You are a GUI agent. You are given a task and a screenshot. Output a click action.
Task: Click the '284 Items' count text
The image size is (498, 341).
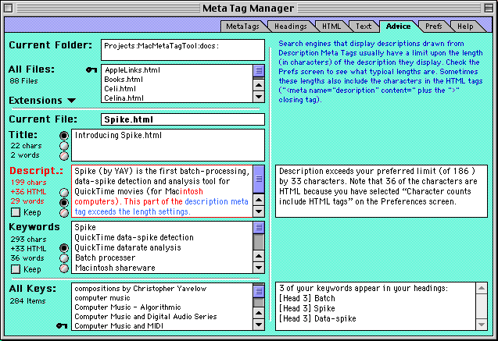(x=28, y=300)
